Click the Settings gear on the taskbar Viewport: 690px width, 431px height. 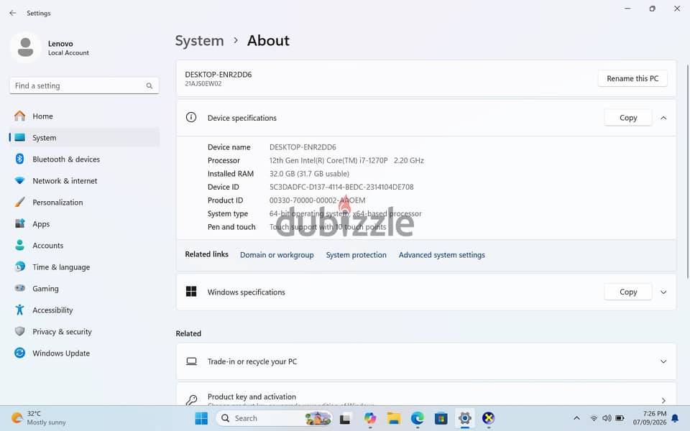click(465, 418)
